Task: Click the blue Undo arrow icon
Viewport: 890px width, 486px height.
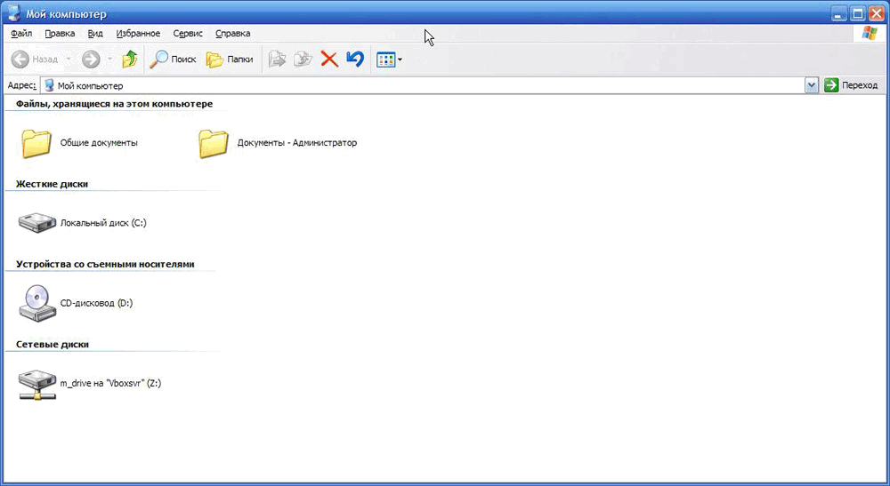Action: [x=355, y=60]
